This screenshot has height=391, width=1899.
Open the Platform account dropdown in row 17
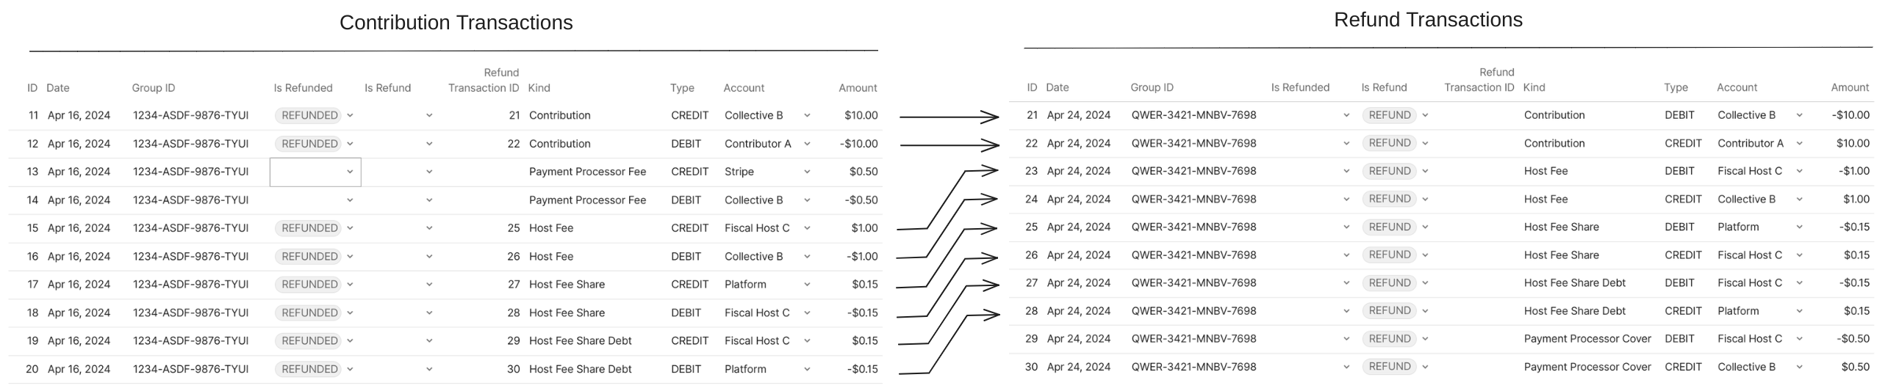pos(806,284)
